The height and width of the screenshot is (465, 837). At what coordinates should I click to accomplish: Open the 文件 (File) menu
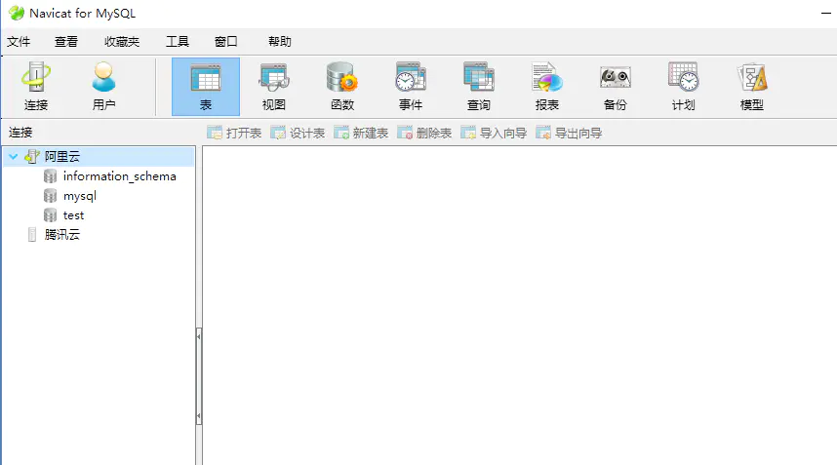coord(19,42)
